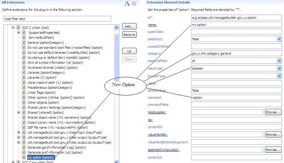
Task: Select the (envVarBuildPath) tree item
Action: (41, 38)
